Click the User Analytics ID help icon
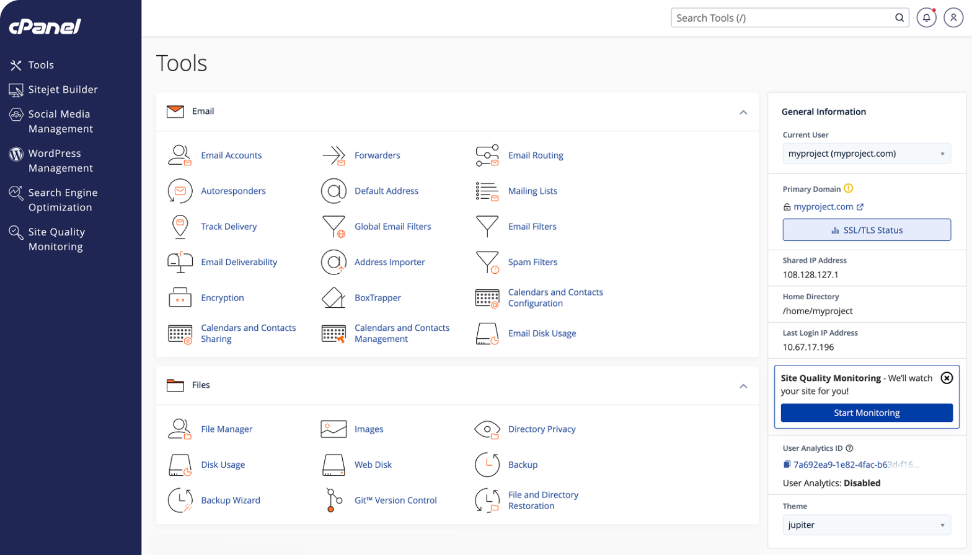 (849, 448)
